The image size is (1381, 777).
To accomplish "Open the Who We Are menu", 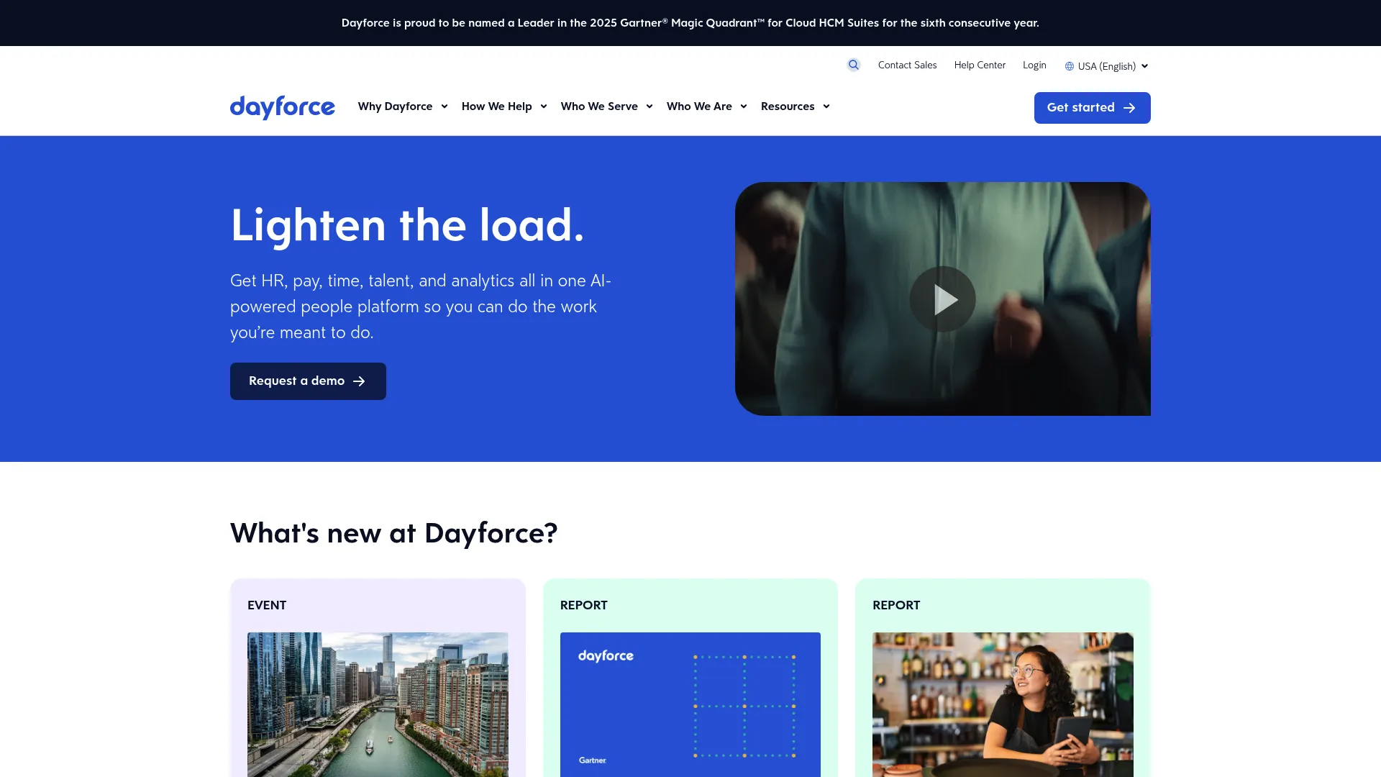I will (707, 106).
